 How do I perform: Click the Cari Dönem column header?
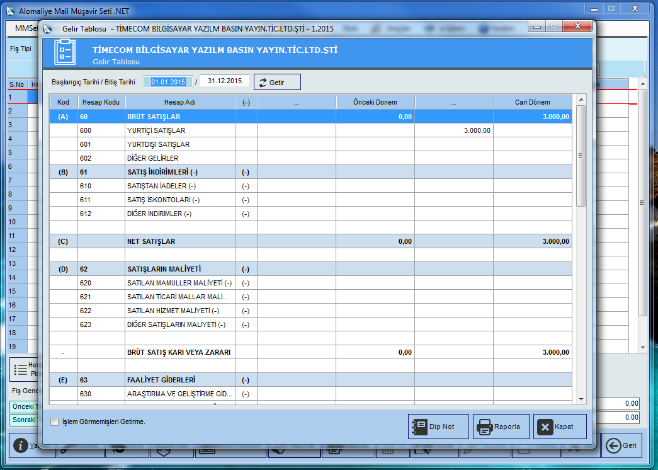coord(533,102)
